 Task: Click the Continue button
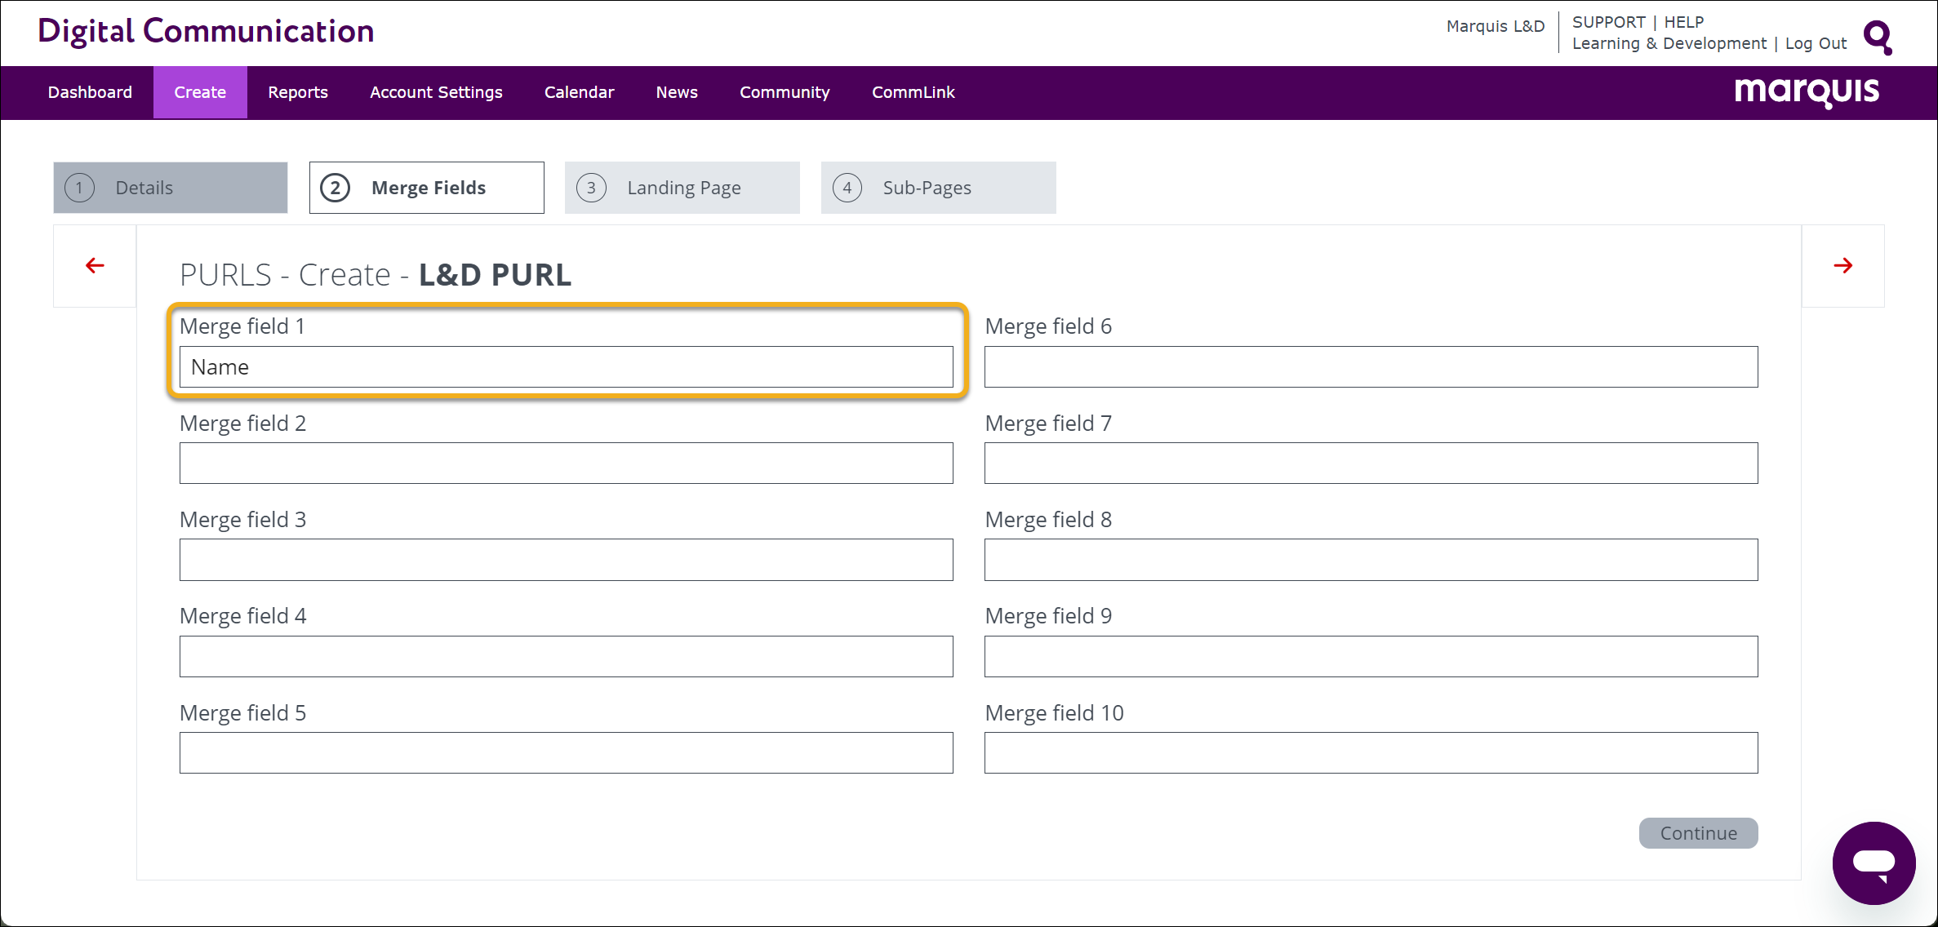1698,833
